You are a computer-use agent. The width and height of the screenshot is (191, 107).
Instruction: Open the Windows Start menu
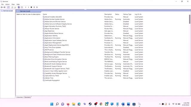(x=52, y=104)
